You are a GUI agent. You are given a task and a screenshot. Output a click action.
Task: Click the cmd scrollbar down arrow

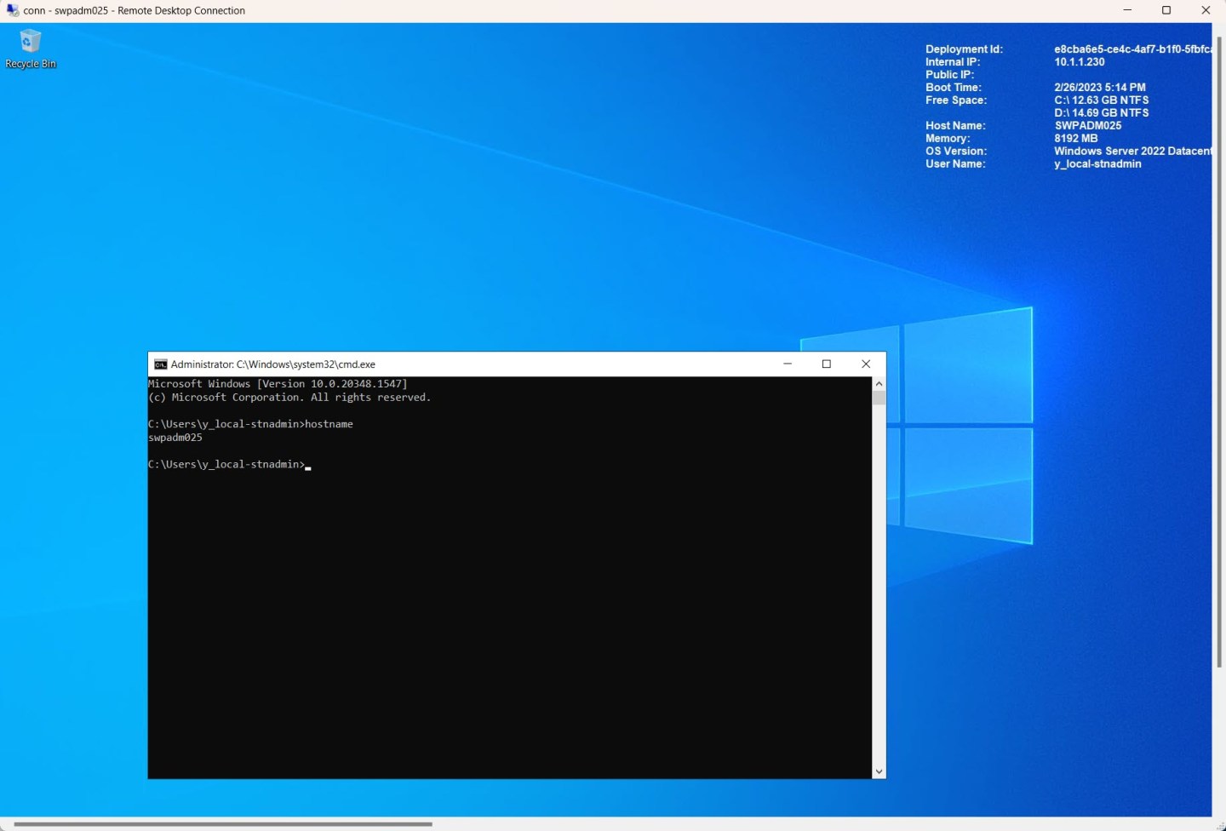pos(879,771)
